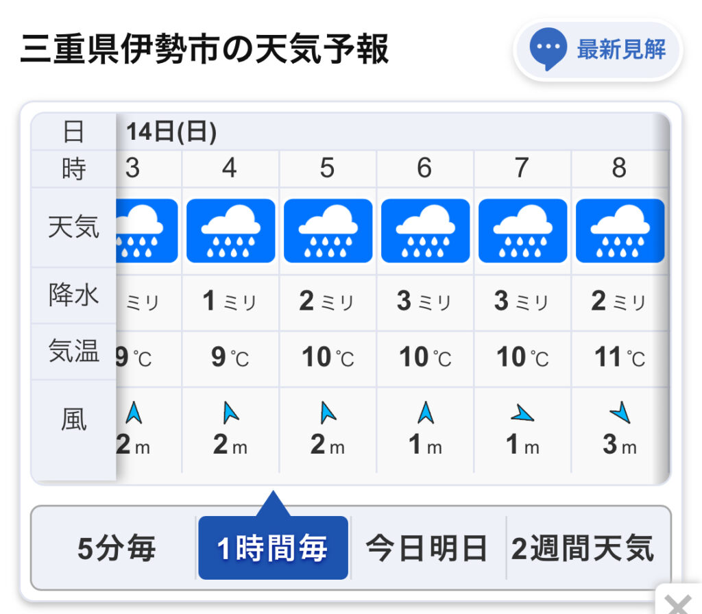The height and width of the screenshot is (614, 702).
Task: Click the wind direction arrow at 7 o'clock
Action: coord(522,413)
